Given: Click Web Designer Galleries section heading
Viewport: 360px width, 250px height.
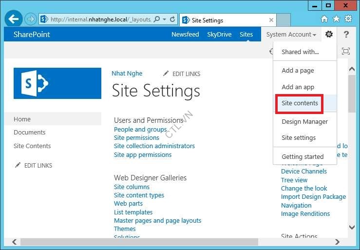Looking at the screenshot, I should 150,178.
